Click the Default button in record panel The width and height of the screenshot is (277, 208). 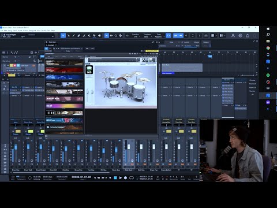tap(206, 42)
